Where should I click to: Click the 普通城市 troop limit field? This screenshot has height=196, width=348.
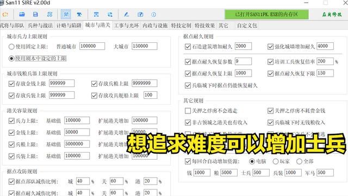[x=92, y=46]
